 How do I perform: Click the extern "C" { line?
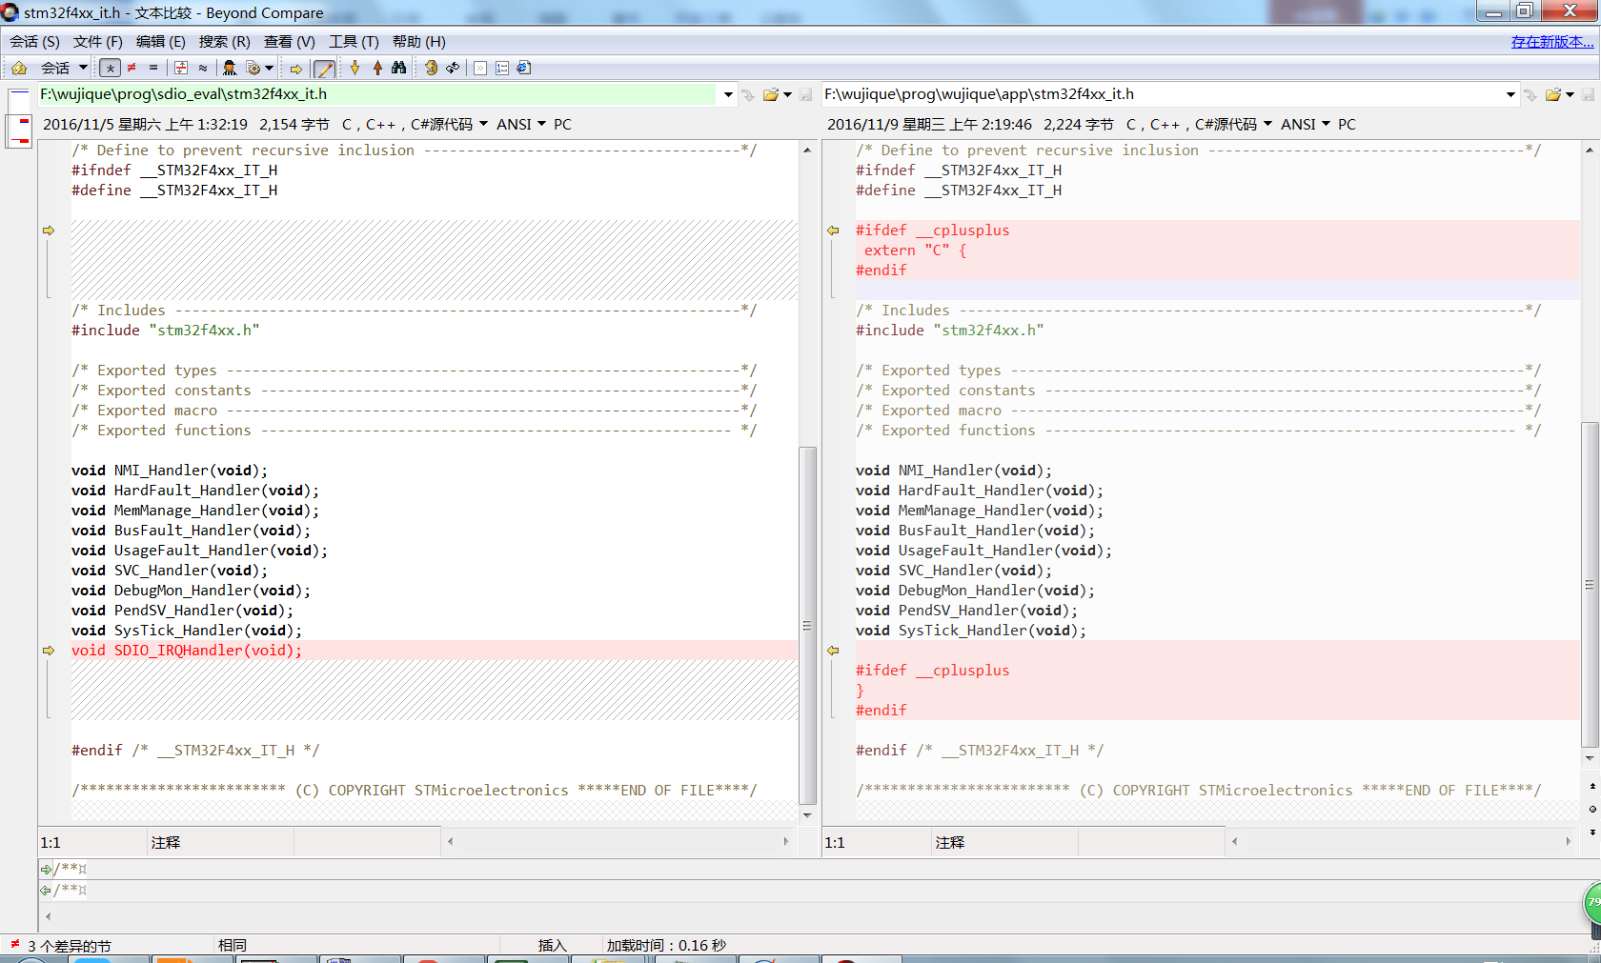pos(915,251)
